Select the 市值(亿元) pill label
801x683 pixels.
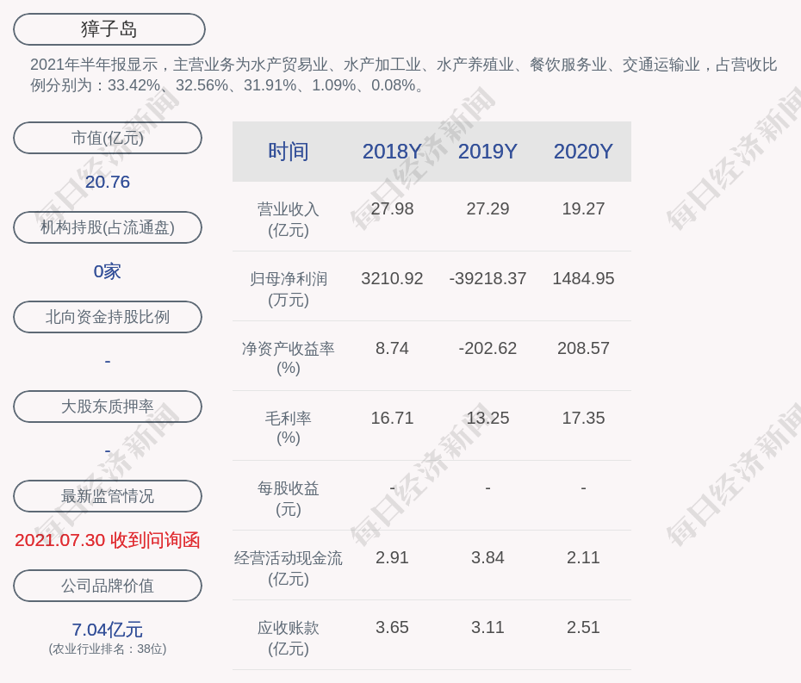point(108,138)
